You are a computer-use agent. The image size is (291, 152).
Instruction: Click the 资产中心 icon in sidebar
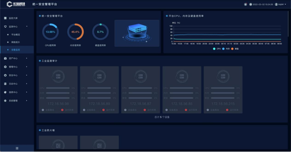click(x=5, y=58)
